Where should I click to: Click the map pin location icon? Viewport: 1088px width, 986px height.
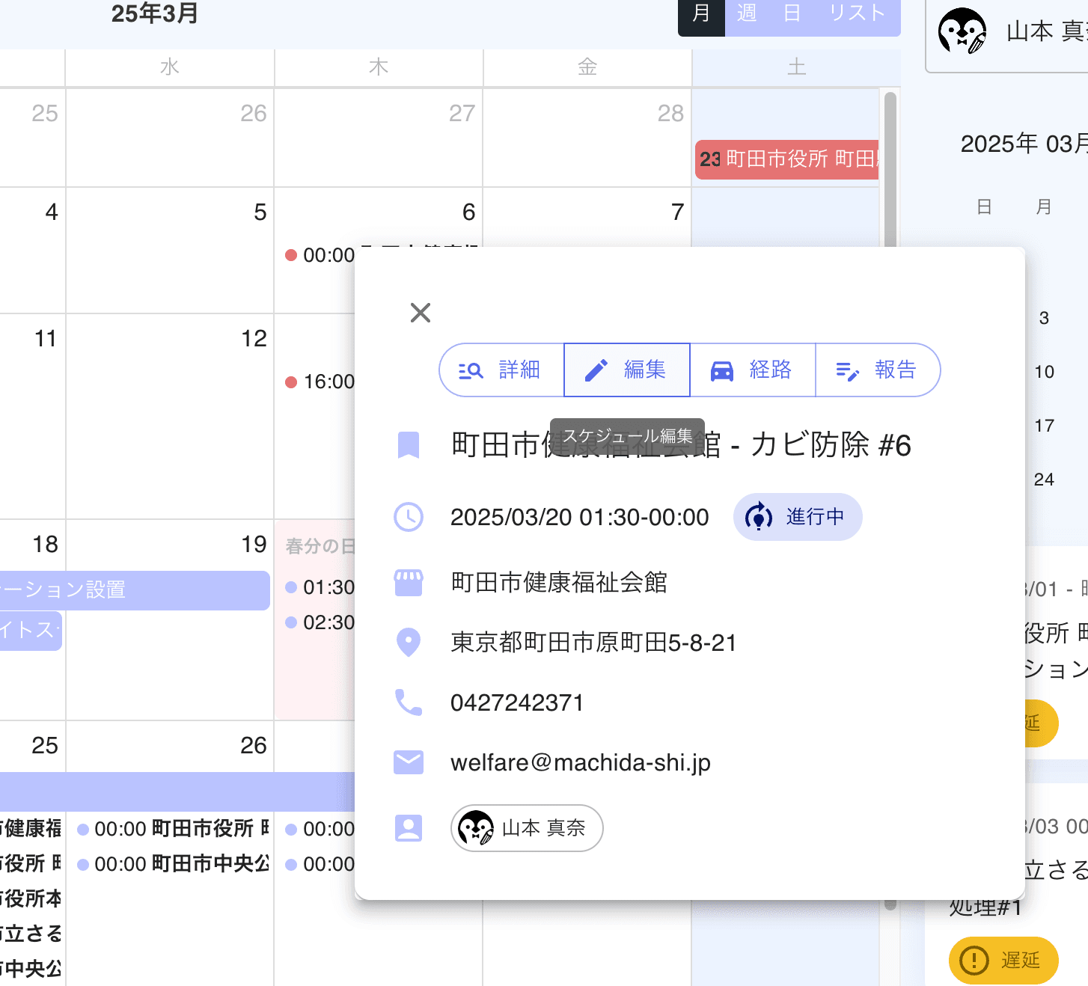pos(409,643)
